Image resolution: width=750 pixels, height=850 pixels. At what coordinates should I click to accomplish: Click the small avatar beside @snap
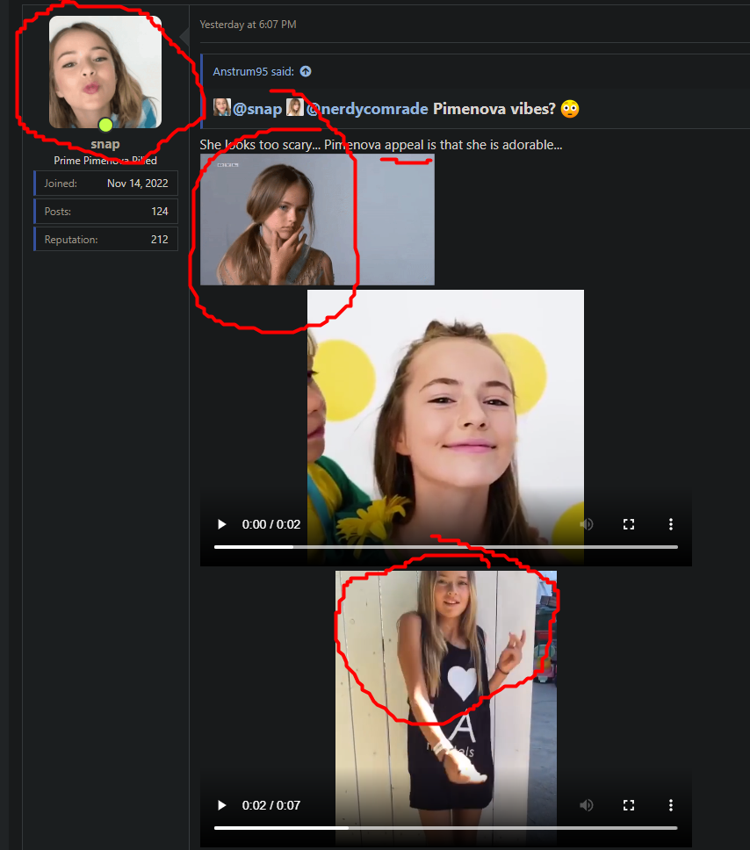pos(222,107)
